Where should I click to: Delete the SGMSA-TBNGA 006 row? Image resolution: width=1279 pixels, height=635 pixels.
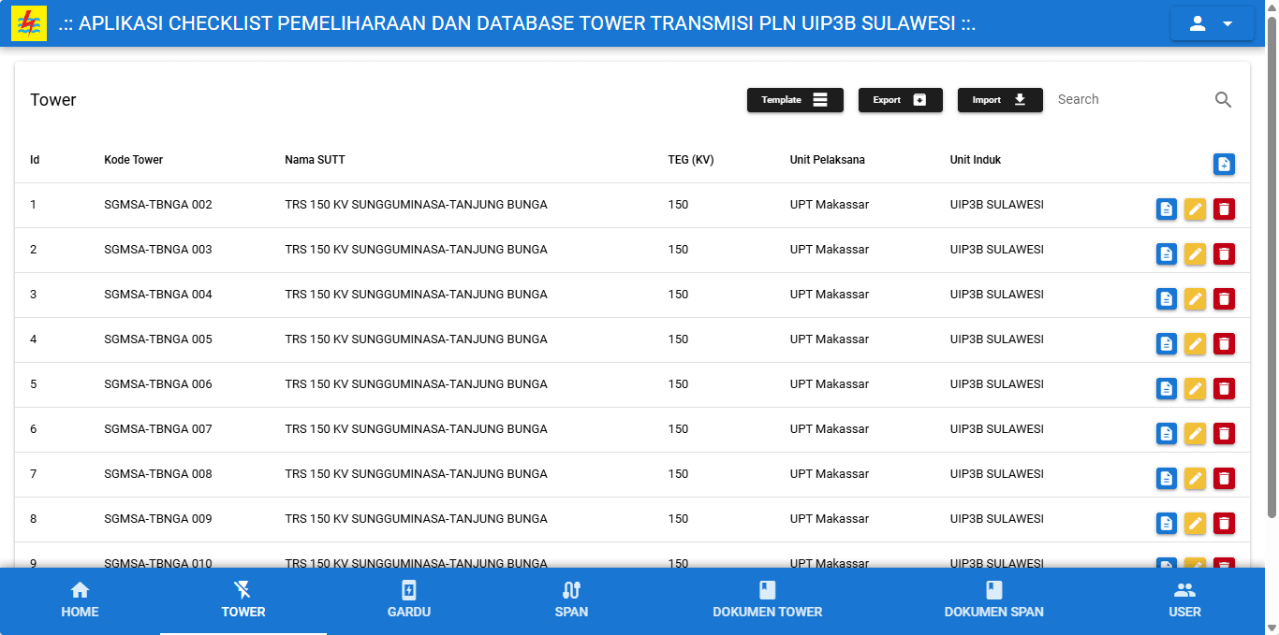(1224, 388)
